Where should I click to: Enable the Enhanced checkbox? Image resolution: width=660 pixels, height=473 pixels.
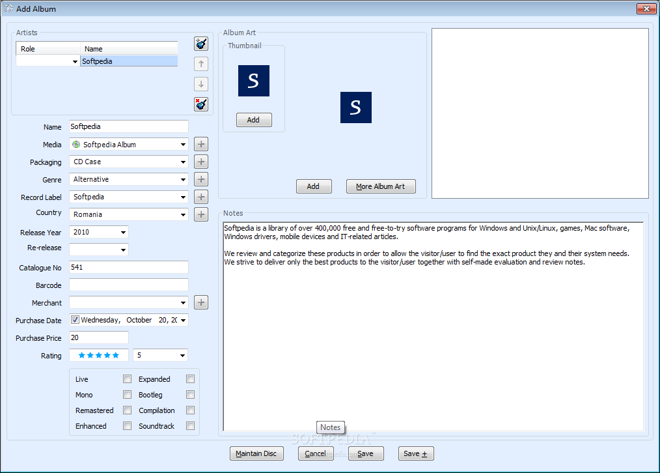pyautogui.click(x=127, y=426)
